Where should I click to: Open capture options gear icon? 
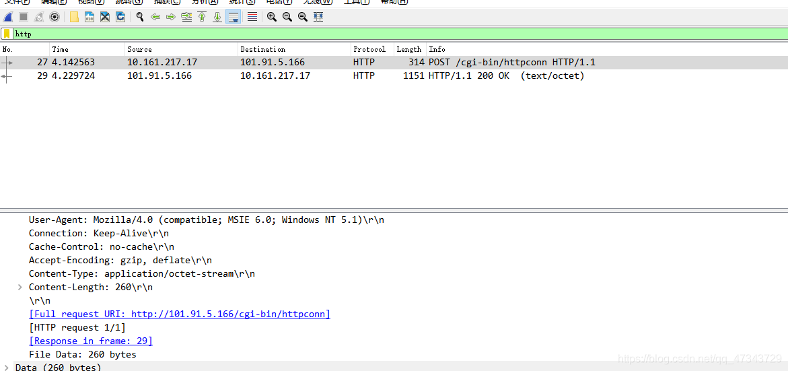tap(55, 17)
